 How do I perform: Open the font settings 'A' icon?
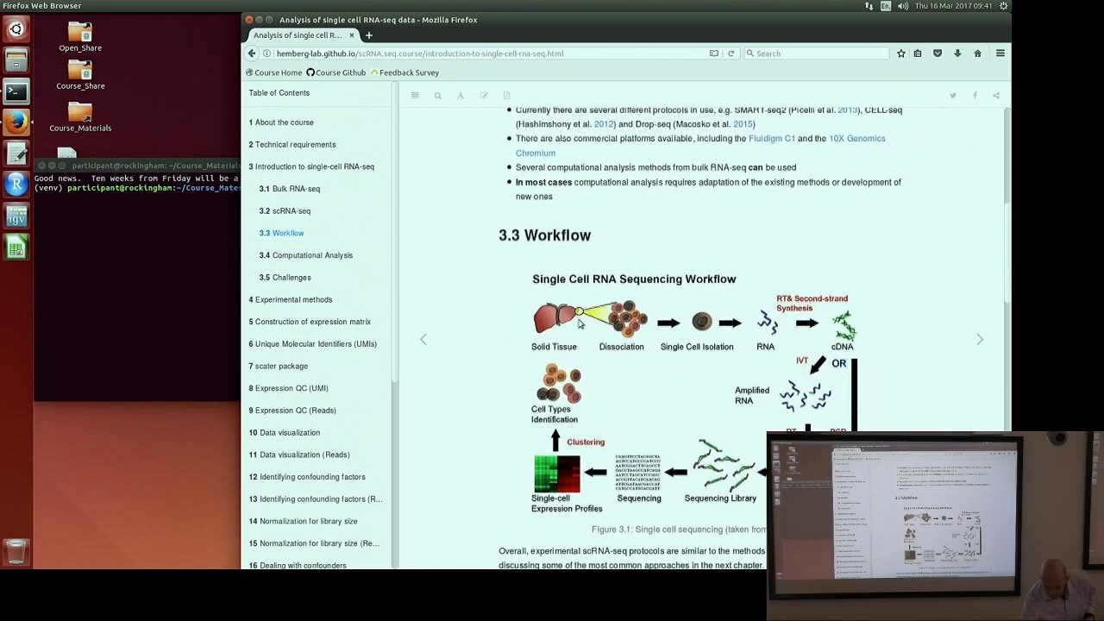(x=461, y=96)
